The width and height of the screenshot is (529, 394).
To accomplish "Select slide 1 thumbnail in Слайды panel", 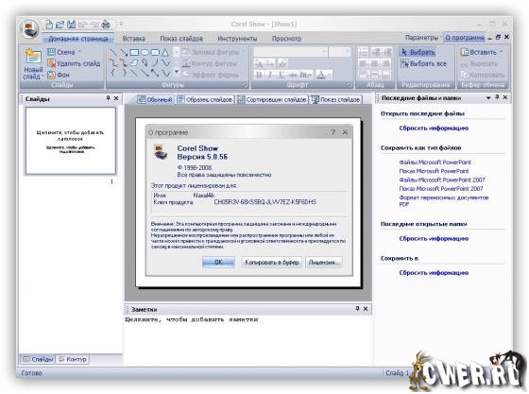I will point(71,141).
